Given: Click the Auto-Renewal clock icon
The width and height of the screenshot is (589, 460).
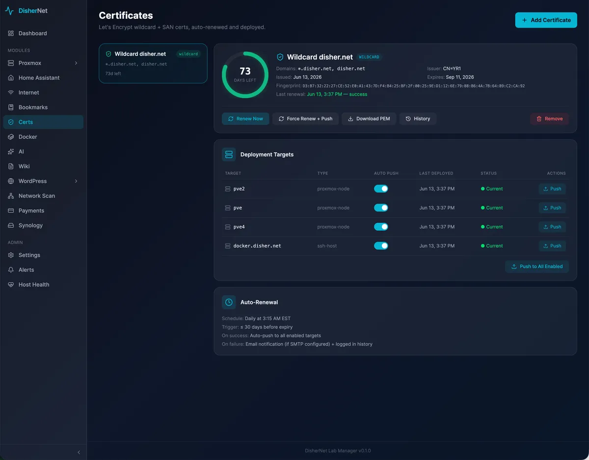Looking at the screenshot, I should point(229,302).
